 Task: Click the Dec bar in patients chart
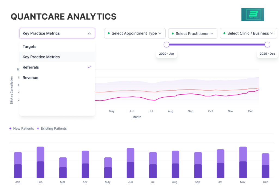tap(265, 166)
